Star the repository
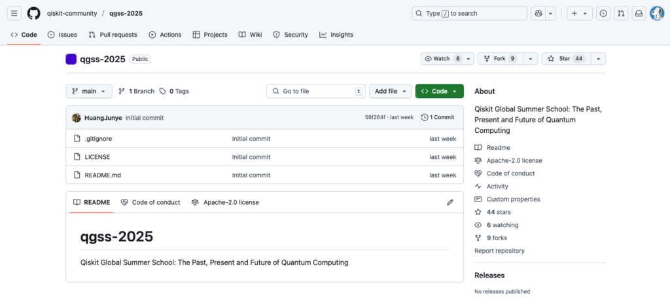 [x=566, y=59]
